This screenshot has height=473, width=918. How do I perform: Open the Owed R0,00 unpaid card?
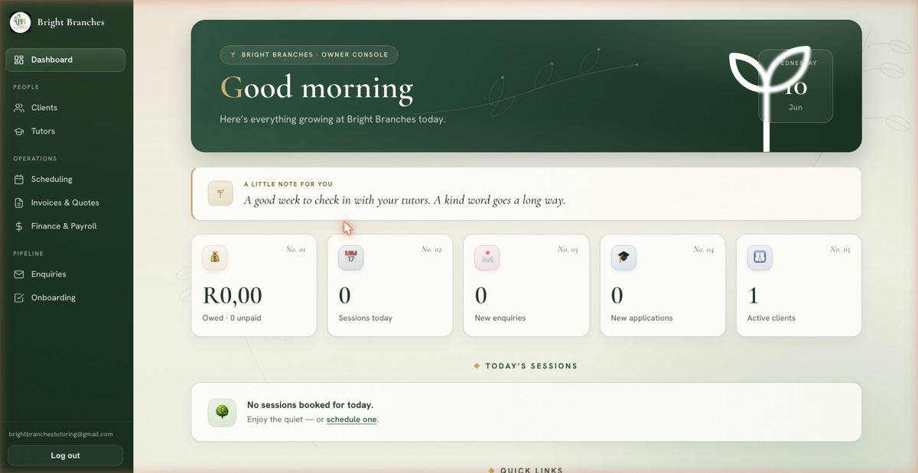[254, 285]
